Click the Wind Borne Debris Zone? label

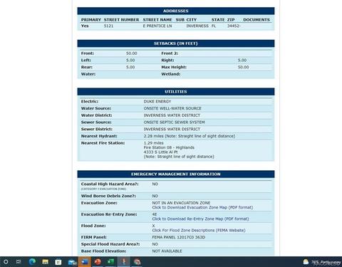coord(108,196)
